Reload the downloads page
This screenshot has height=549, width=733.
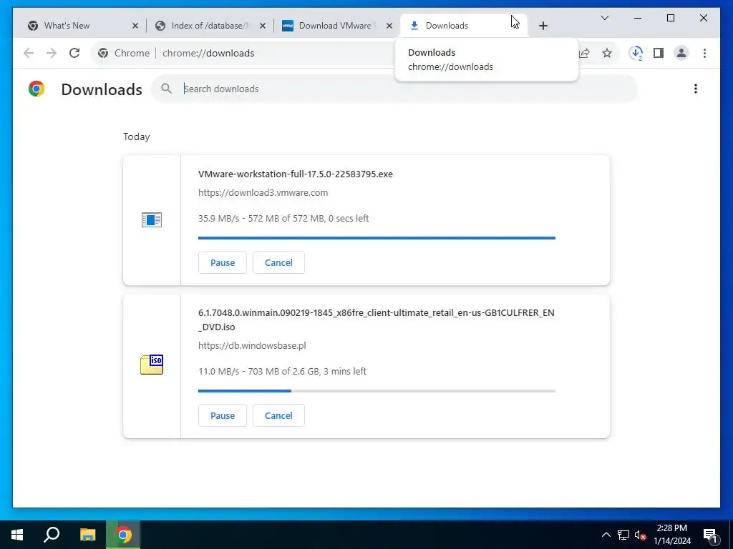[74, 53]
